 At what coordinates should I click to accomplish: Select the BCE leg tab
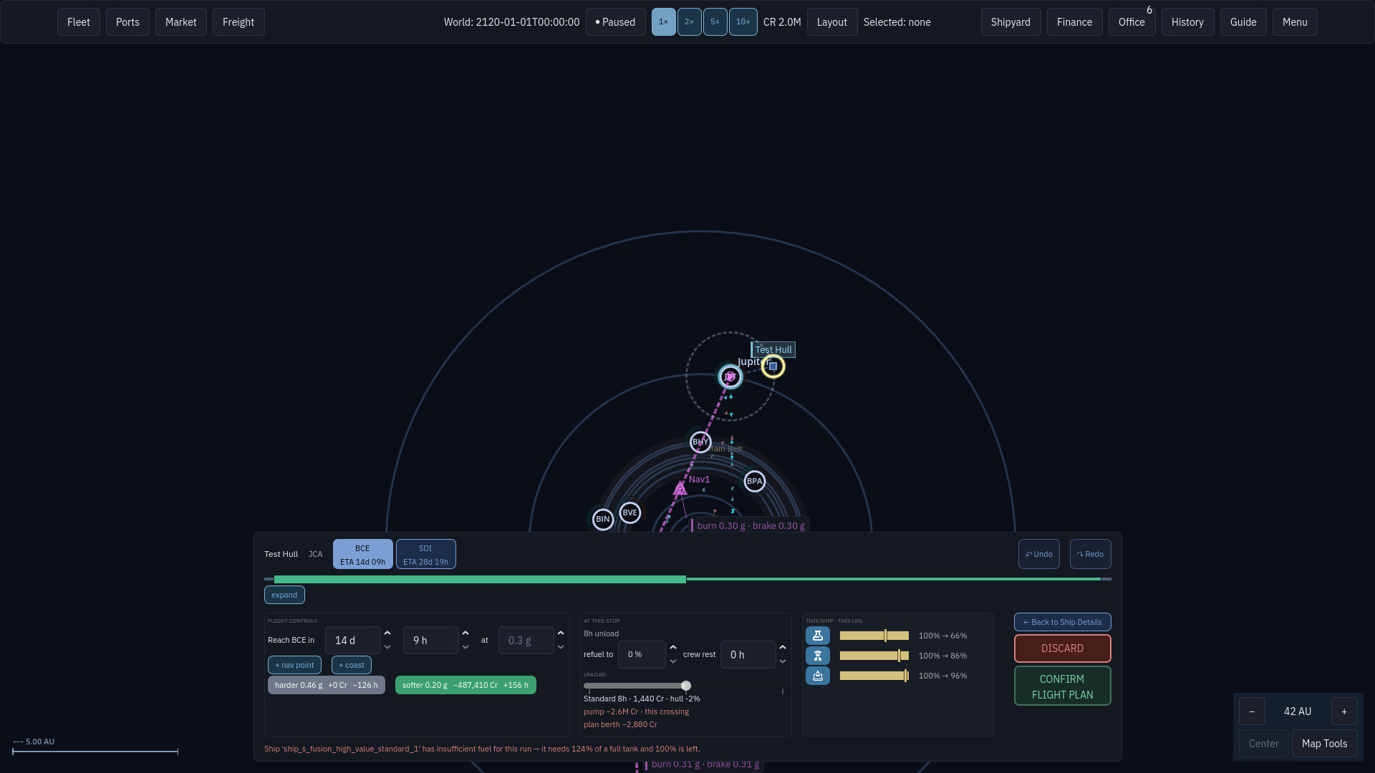tap(362, 554)
